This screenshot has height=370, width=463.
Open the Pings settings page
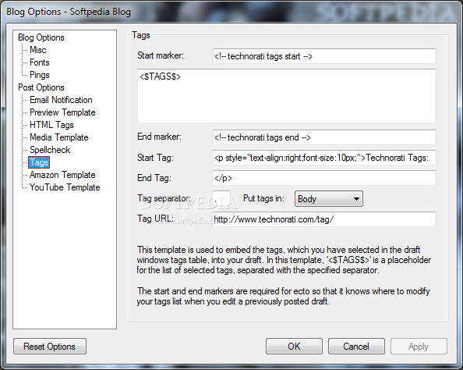(40, 75)
